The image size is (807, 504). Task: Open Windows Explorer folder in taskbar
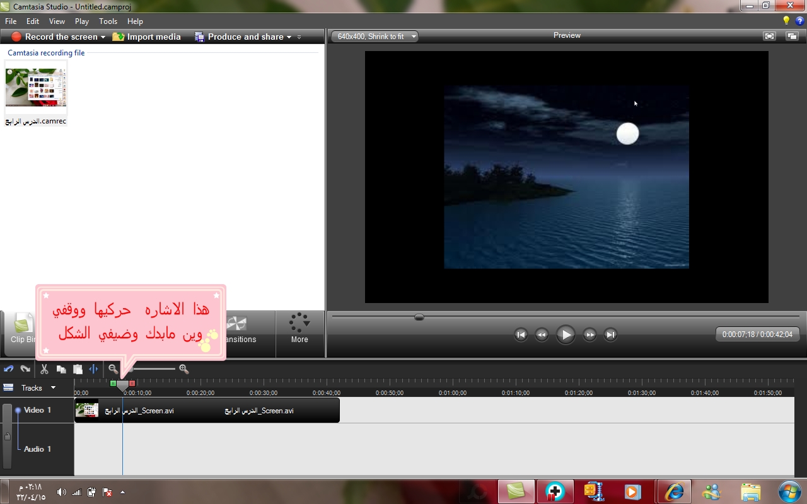(750, 491)
